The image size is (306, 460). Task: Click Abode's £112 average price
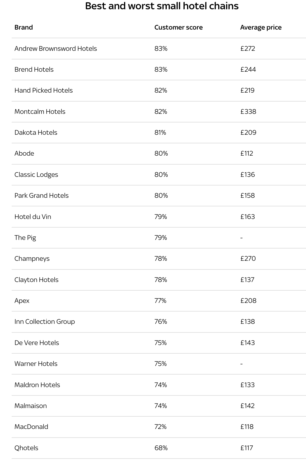point(247,154)
